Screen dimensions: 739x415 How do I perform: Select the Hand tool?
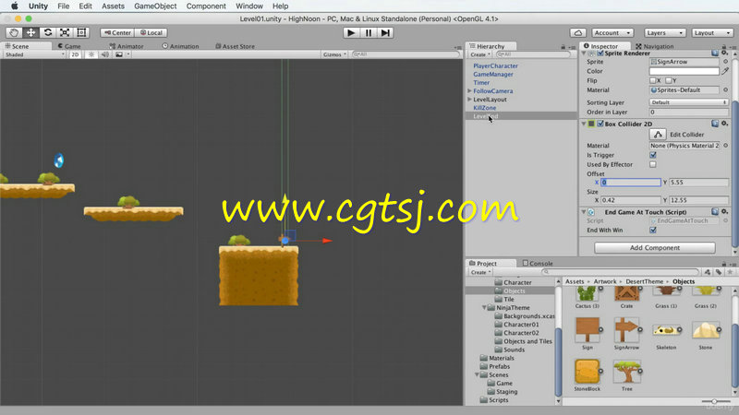[14, 32]
